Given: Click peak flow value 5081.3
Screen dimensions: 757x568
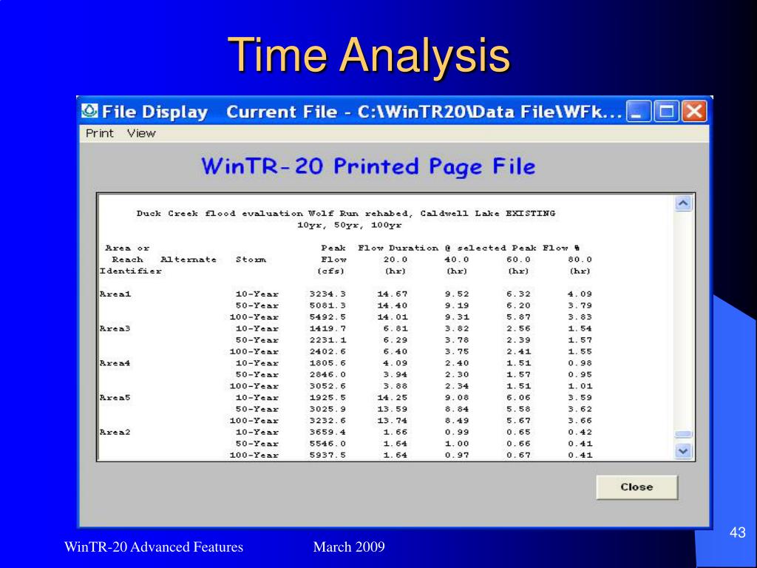Looking at the screenshot, I should (x=327, y=305).
